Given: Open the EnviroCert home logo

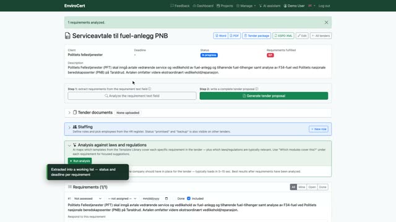Looking at the screenshot, I should (x=74, y=6).
